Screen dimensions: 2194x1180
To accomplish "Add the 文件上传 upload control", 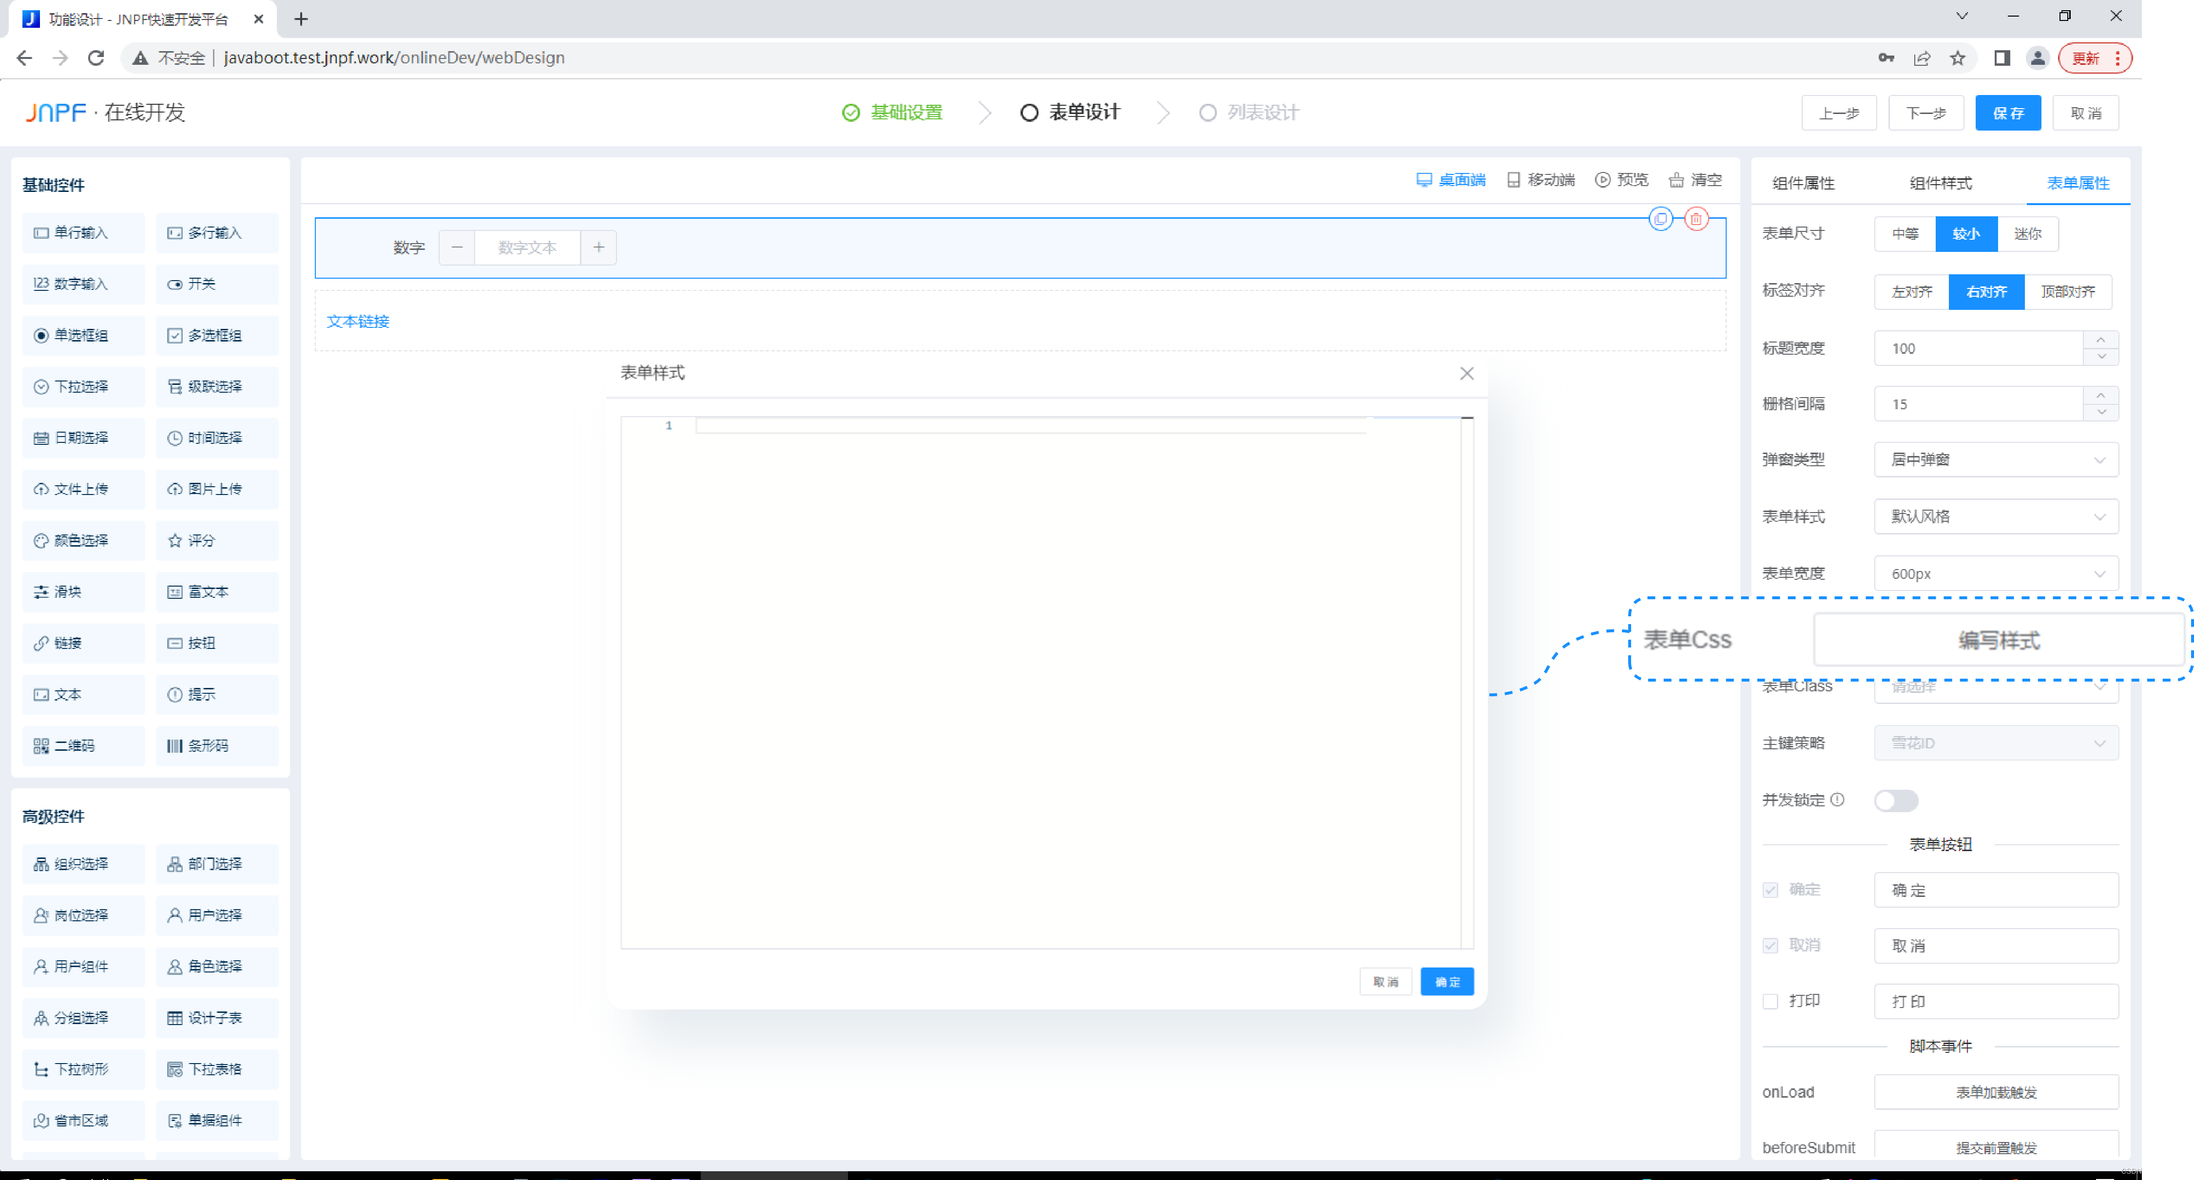I will coord(83,490).
